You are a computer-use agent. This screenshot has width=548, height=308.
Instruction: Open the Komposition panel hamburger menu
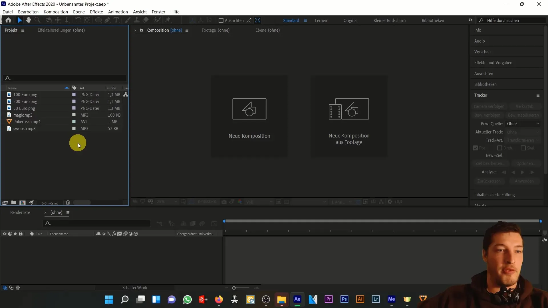point(187,30)
